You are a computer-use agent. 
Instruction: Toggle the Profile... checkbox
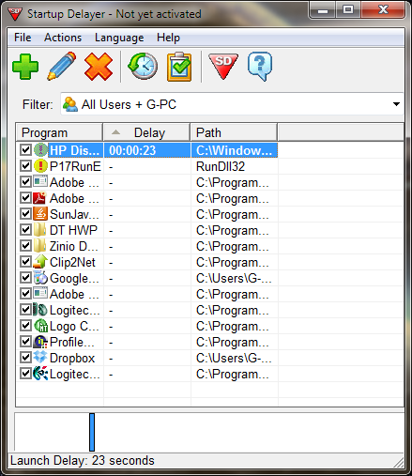coord(25,342)
